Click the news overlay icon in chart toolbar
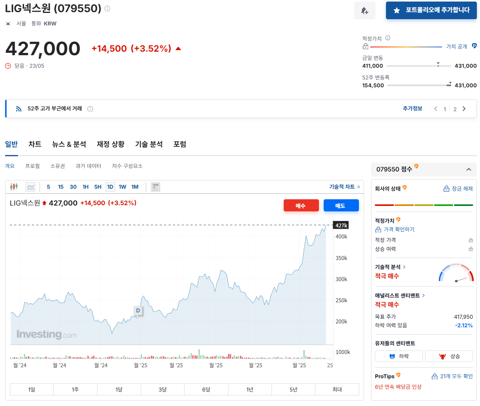Screen dimensions: 480x406 point(156,187)
